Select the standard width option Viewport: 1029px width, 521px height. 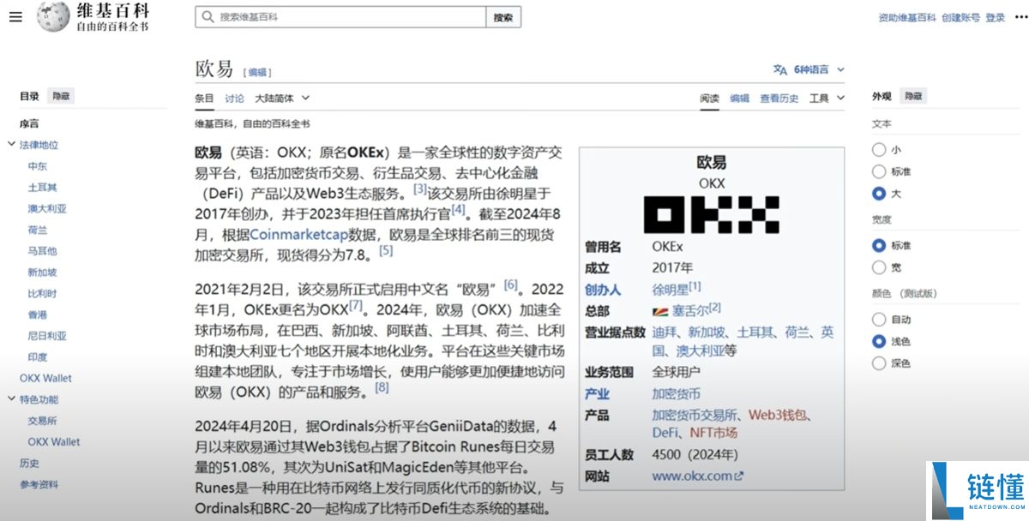(878, 245)
